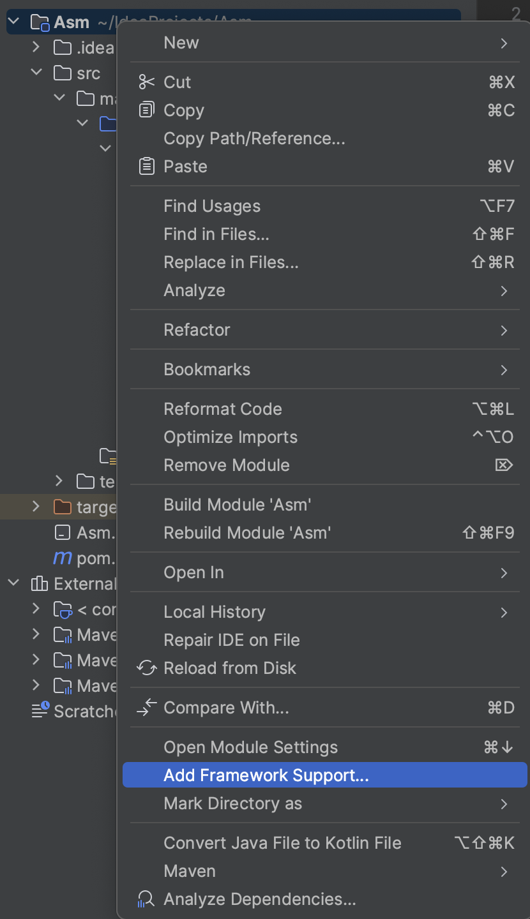Click the Reload from Disk refresh icon

pos(147,668)
